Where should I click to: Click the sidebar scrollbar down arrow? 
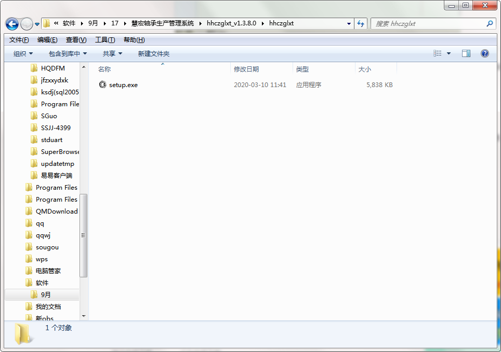83,315
